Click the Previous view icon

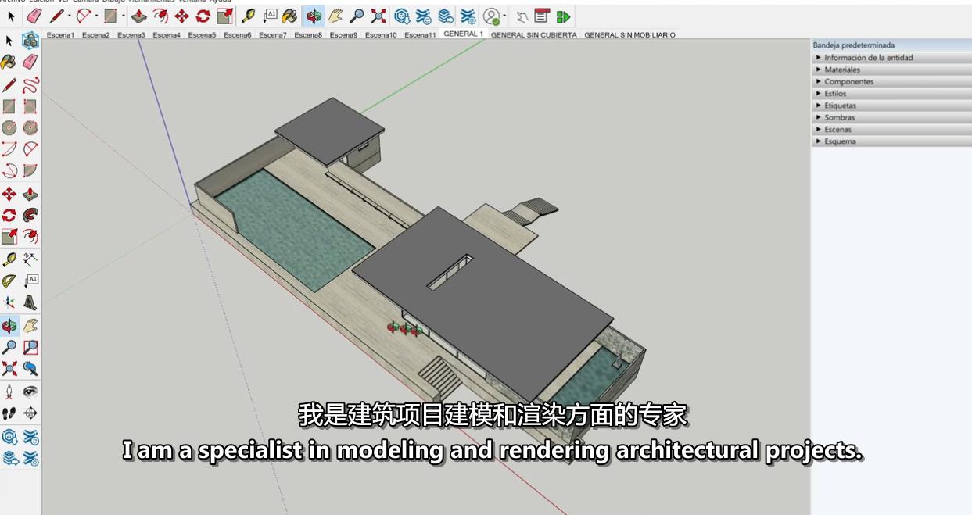click(x=30, y=368)
